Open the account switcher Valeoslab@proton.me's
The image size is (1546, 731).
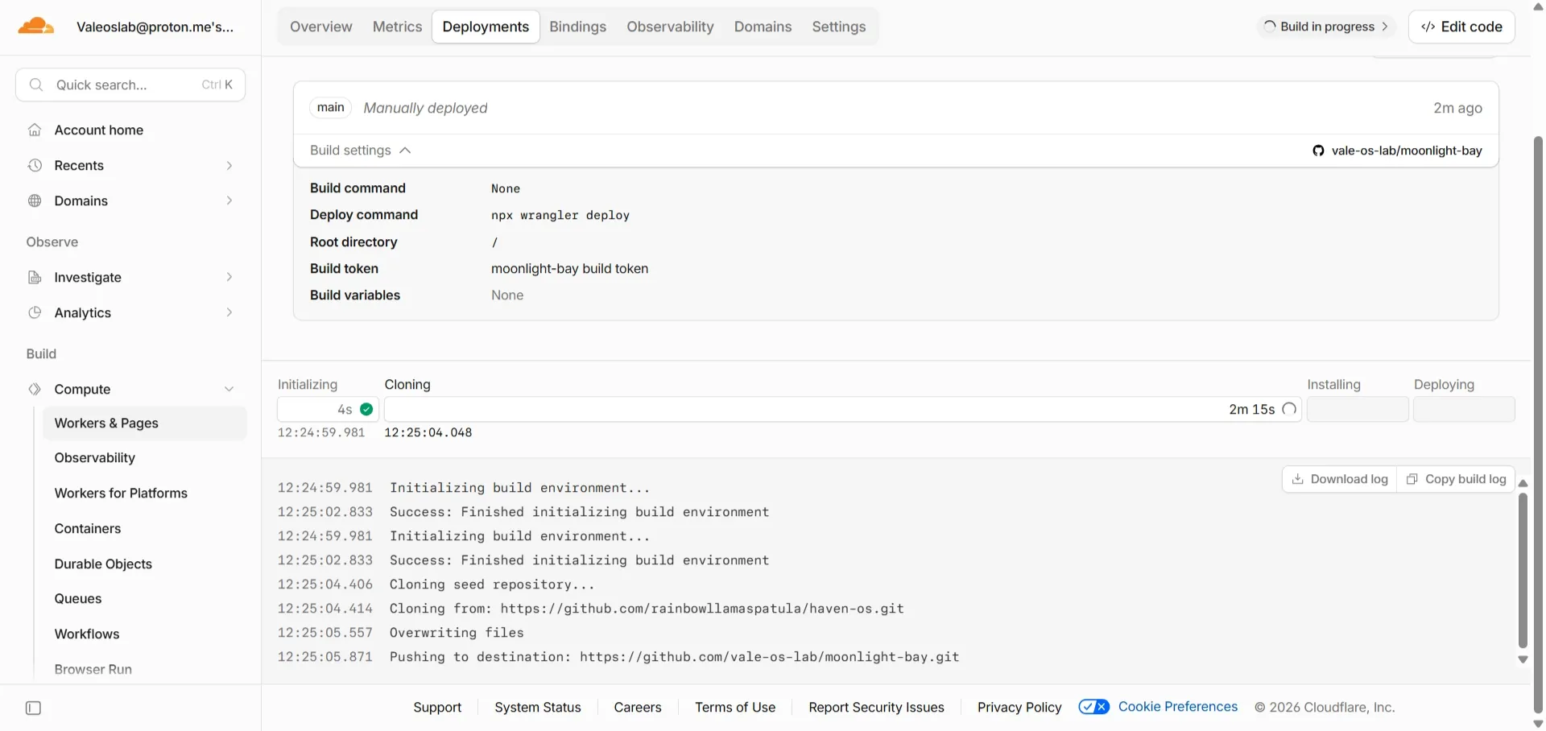tap(155, 27)
